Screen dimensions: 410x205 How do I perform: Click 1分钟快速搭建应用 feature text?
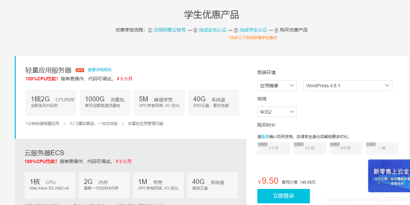point(42,124)
